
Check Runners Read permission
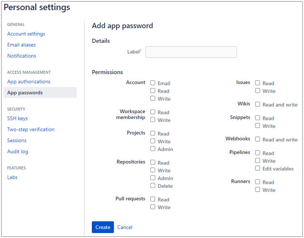tap(257, 182)
